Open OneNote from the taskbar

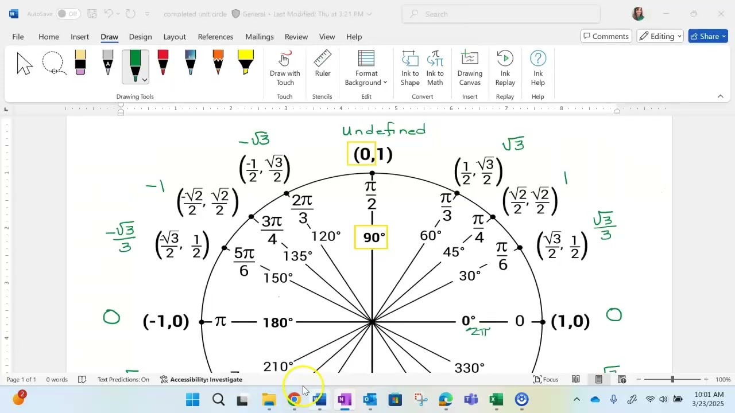click(x=345, y=399)
